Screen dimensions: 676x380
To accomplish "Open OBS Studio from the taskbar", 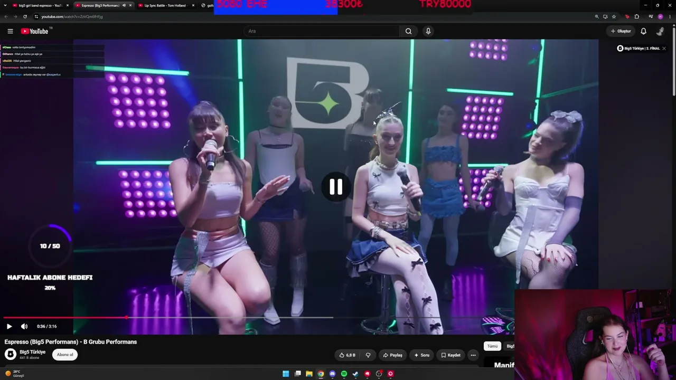I will coord(379,374).
